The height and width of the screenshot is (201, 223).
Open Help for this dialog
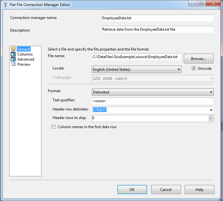199,190
